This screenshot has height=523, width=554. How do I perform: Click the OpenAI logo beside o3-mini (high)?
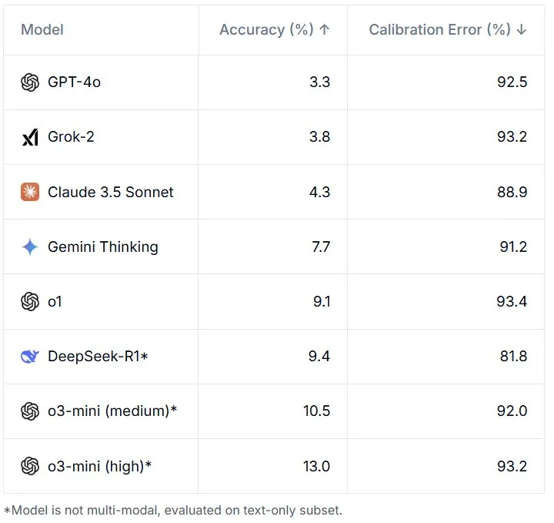tap(30, 466)
